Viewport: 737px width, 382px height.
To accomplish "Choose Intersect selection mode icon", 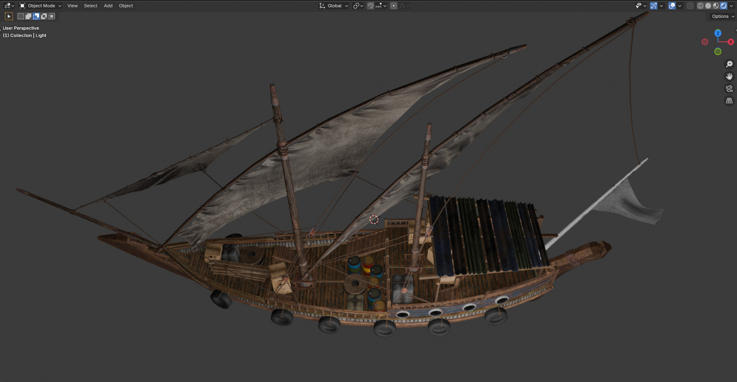I will click(52, 16).
